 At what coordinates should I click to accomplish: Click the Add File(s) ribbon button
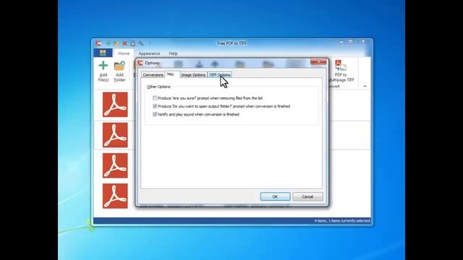click(x=103, y=71)
